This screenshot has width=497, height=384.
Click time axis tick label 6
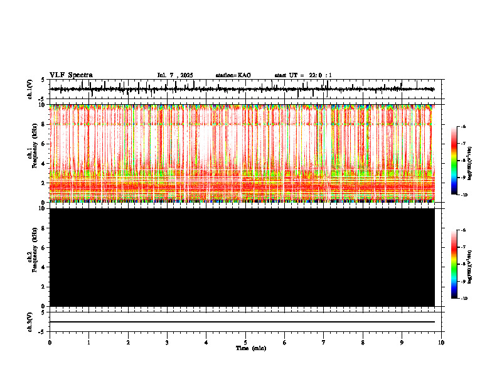pos(285,343)
